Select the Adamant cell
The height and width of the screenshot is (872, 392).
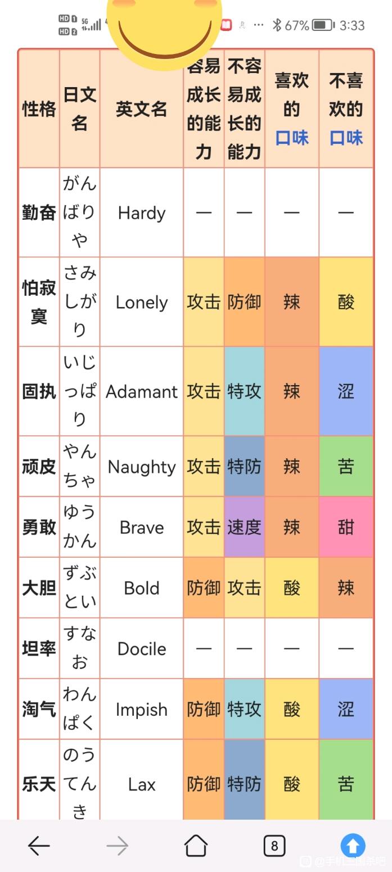pyautogui.click(x=142, y=391)
